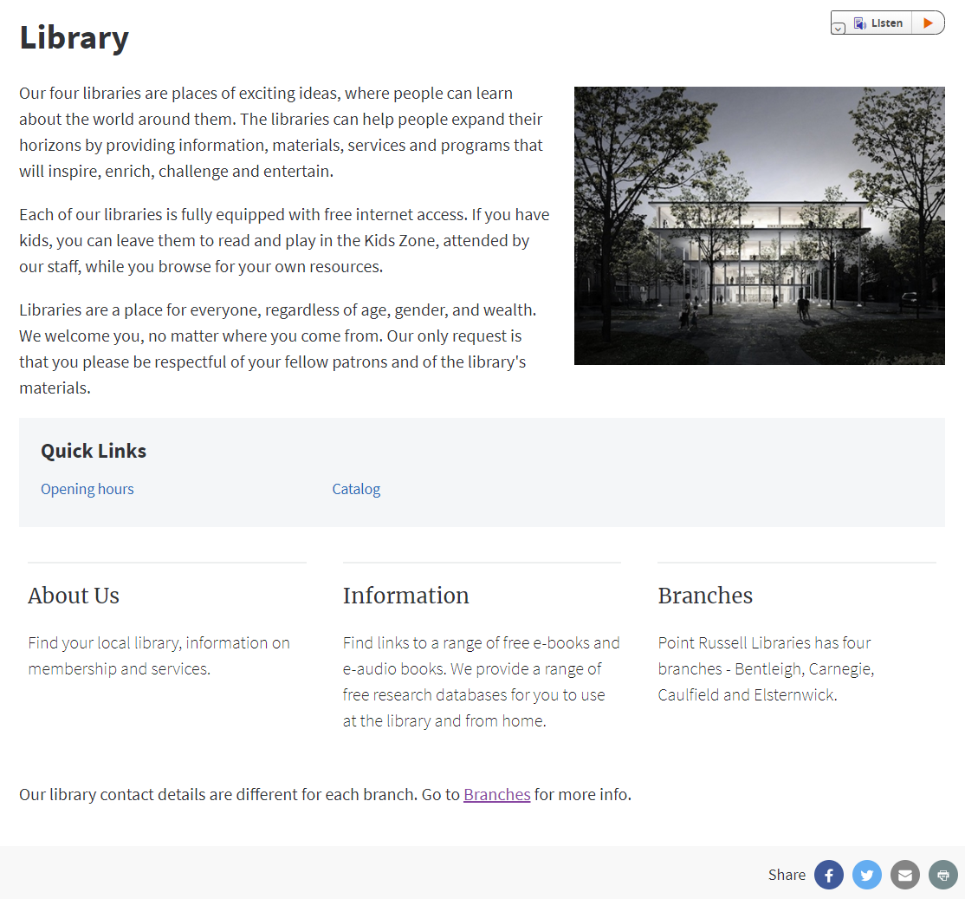Viewport: 965px width, 899px height.
Task: Click the Listen button label
Action: pyautogui.click(x=887, y=23)
